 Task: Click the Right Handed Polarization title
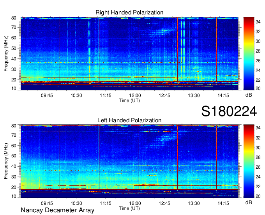[x=129, y=12]
